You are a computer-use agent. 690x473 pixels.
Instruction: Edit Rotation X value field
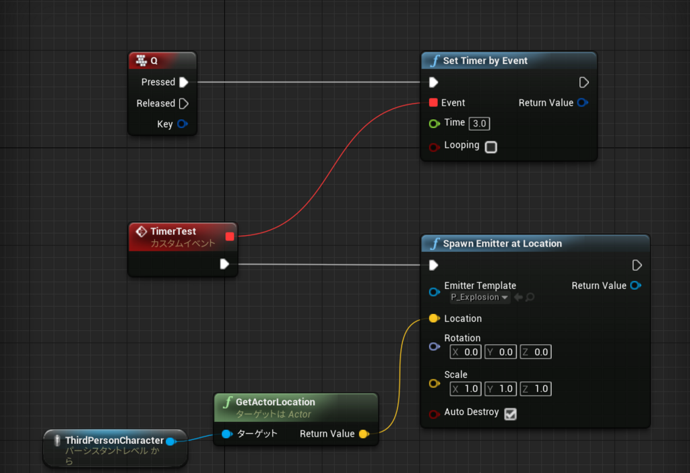(465, 352)
